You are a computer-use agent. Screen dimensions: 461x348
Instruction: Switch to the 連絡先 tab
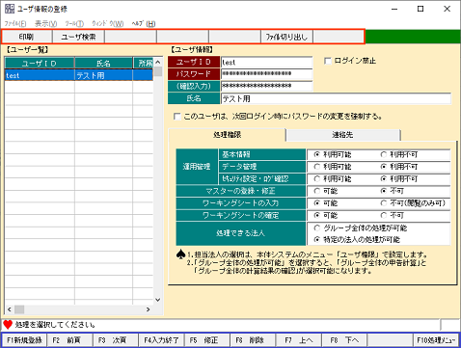(342, 135)
